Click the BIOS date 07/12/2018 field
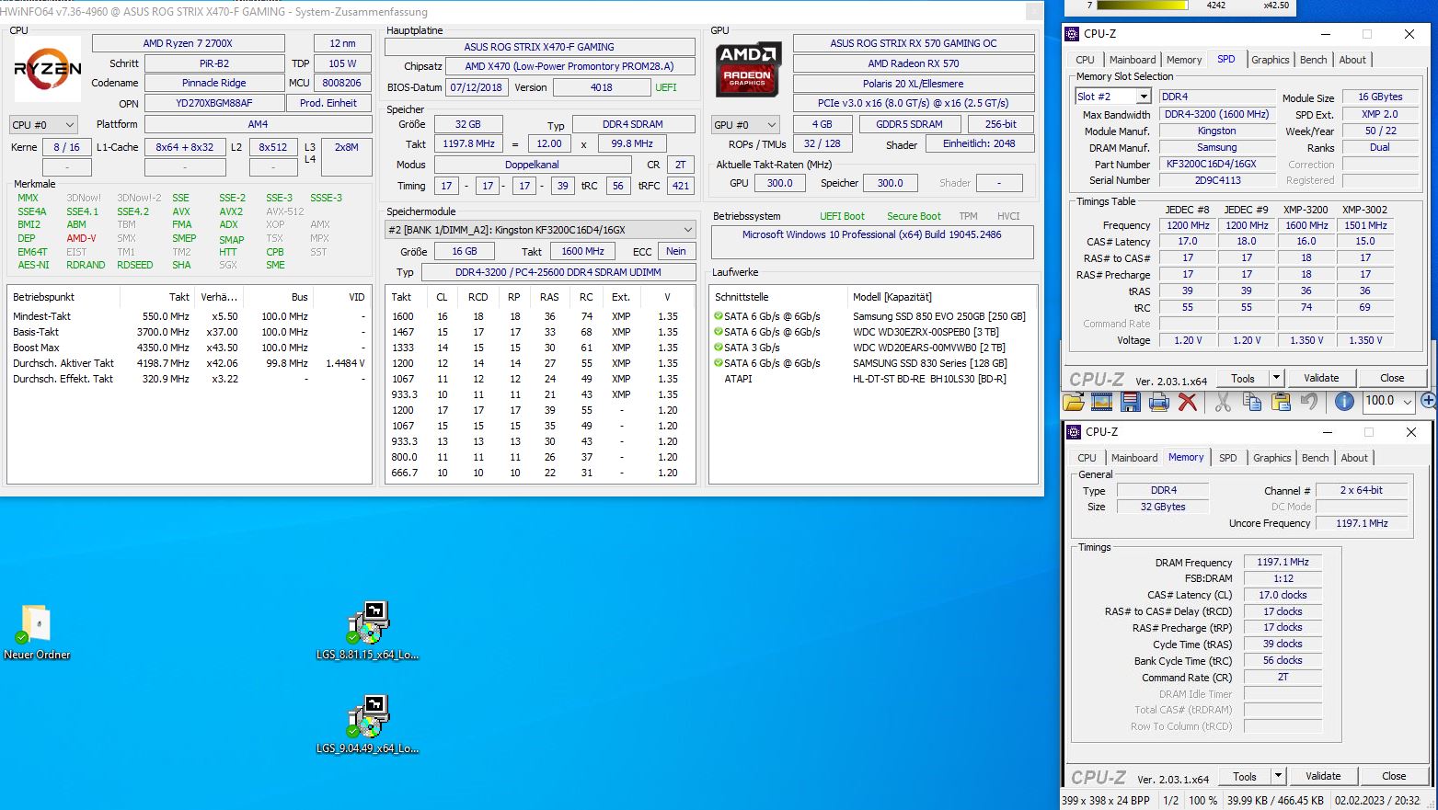 tap(476, 87)
